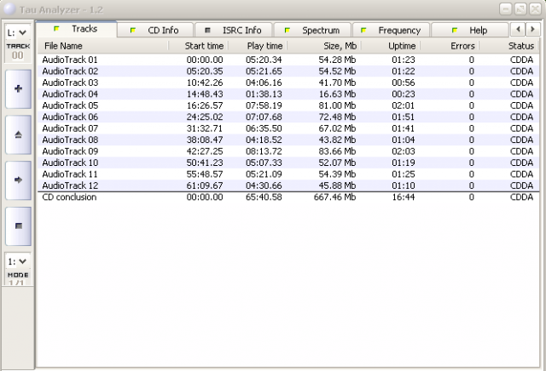Click the plus add button in sidebar
The width and height of the screenshot is (546, 371).
19,89
